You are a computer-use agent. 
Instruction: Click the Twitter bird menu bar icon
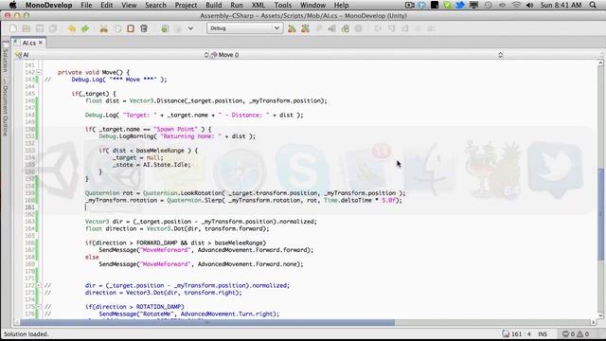[x=460, y=5]
